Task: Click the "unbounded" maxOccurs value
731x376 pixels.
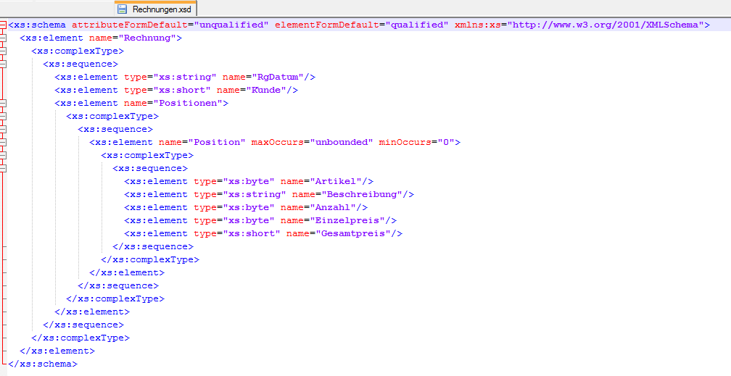Action: 342,142
